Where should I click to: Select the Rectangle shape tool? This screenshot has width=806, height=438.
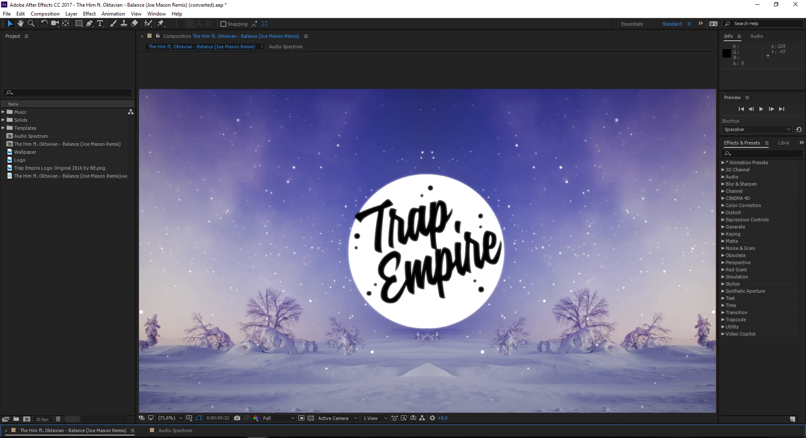(79, 24)
